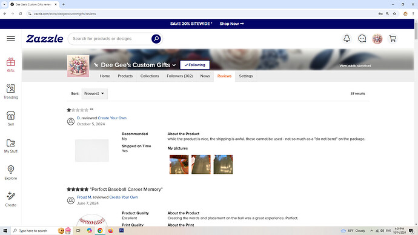Viewport: 418px width, 235px height.
Task: Open reviewer D. profile link
Action: (x=79, y=117)
